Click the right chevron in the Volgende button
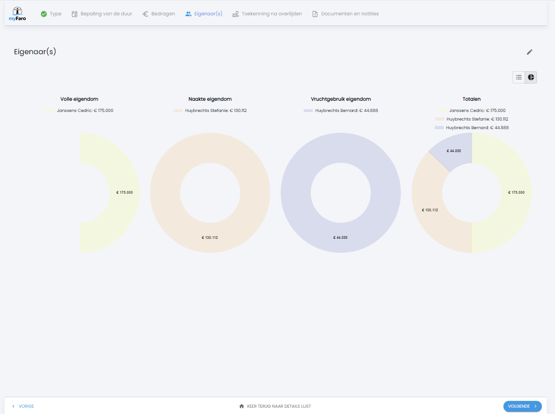The image size is (555, 414). point(536,406)
